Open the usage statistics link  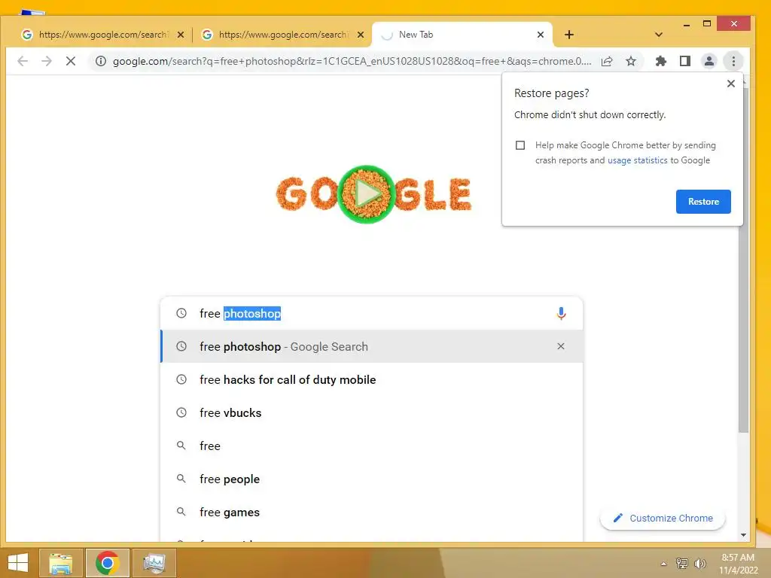[x=637, y=160]
